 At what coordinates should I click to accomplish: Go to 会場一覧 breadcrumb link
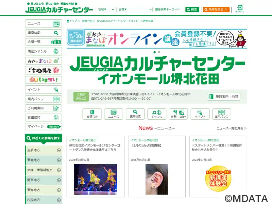point(87,21)
